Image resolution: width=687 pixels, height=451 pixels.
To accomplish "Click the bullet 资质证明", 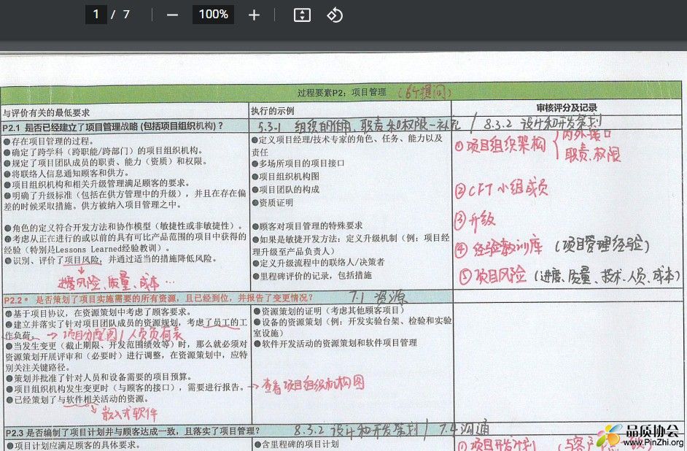I will tap(273, 202).
